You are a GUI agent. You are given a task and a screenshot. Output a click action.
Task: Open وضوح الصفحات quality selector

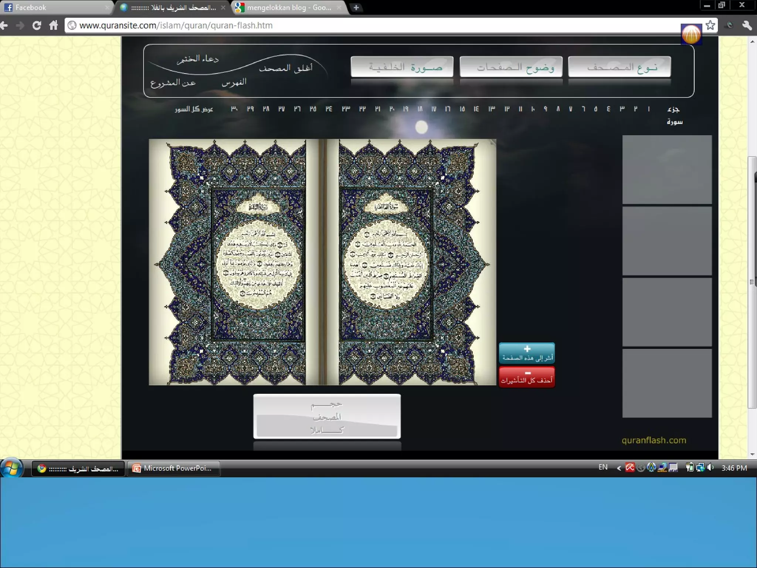(511, 67)
